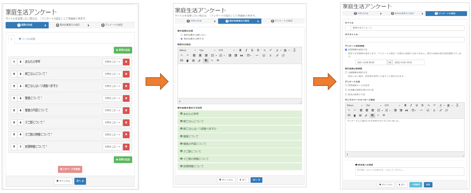Insert emoticon in the 解説文の設定 editor
The width and height of the screenshot is (471, 193).
tap(264, 55)
